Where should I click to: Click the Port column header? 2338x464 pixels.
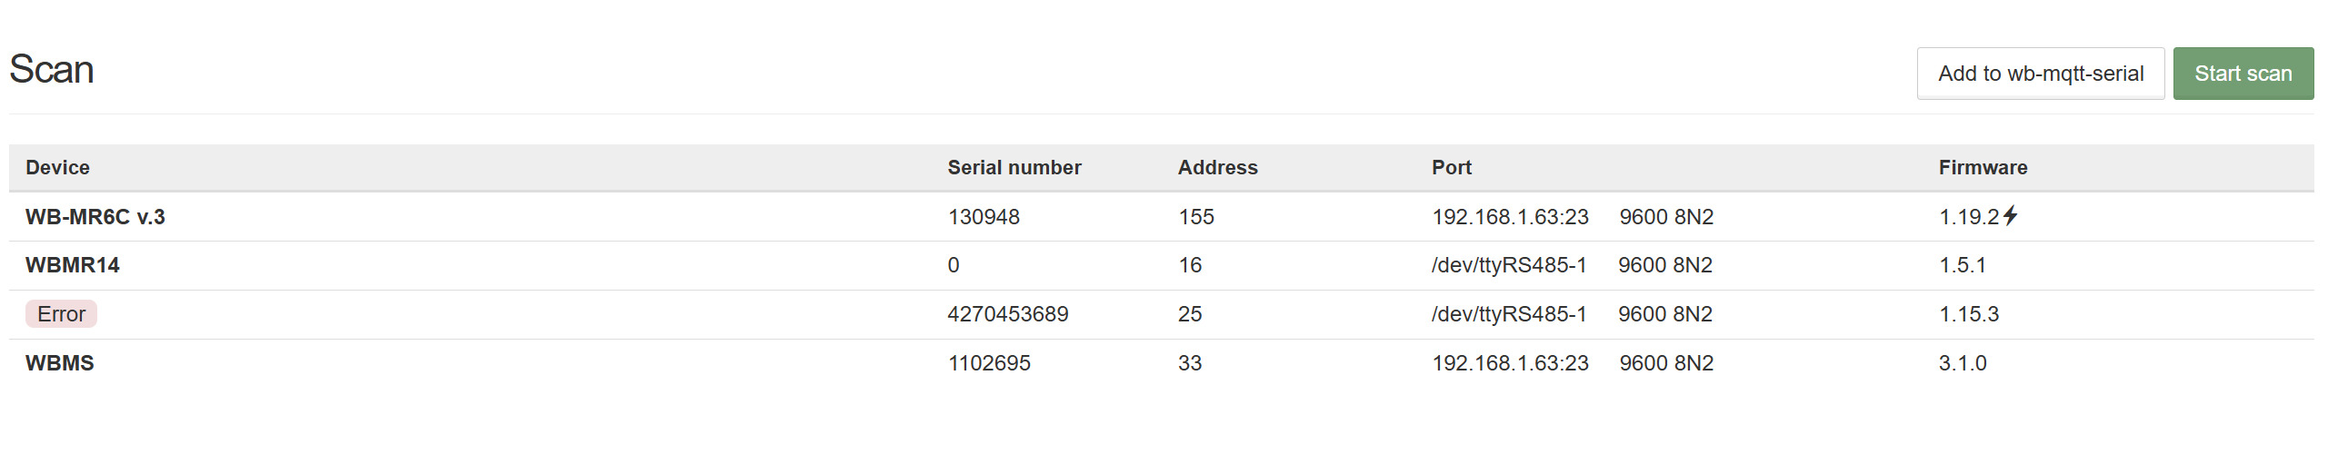(x=1451, y=168)
